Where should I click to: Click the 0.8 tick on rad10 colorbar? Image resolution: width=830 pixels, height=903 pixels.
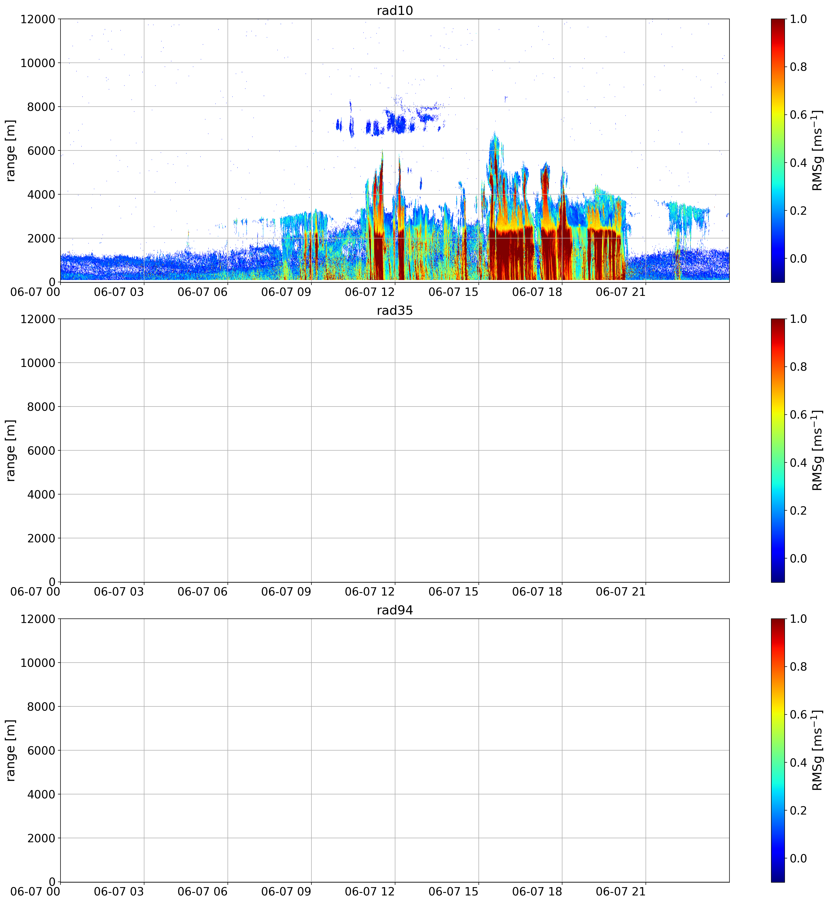798,67
